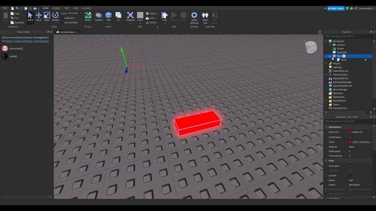Open the UI insert tool
Image resolution: width=376 pixels, height=211 pixels.
point(119,16)
